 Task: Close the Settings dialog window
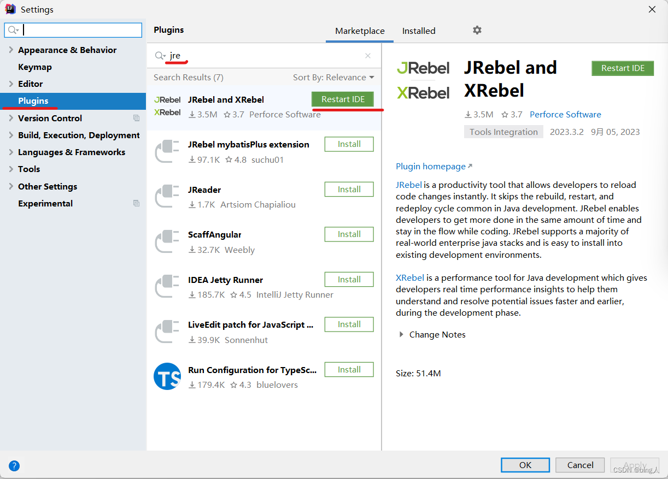coord(652,9)
